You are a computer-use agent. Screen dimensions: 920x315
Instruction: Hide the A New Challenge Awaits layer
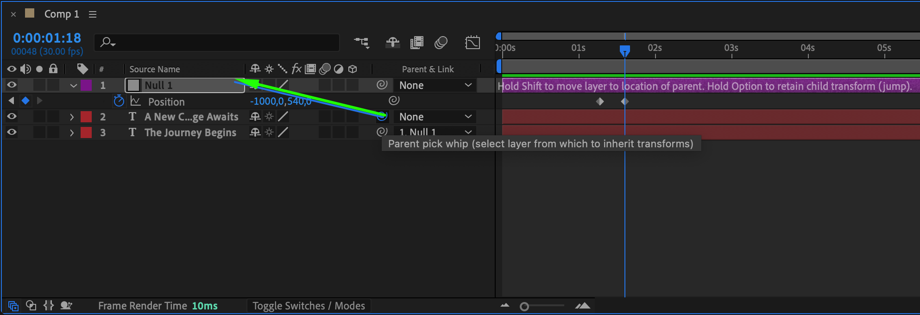coord(12,117)
